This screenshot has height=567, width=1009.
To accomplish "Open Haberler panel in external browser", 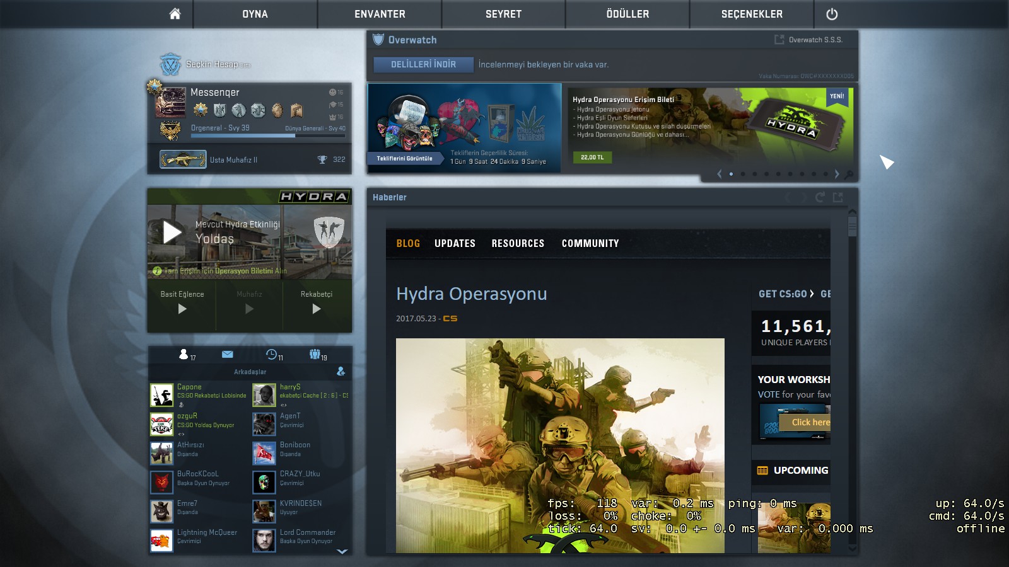I will click(837, 197).
